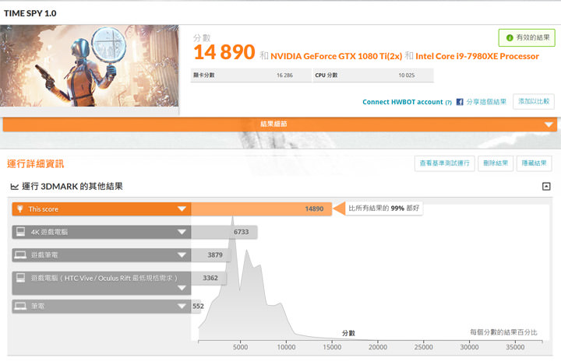Click the gaming laptop icon with score 3879
This screenshot has width=561, height=361.
tap(19, 254)
